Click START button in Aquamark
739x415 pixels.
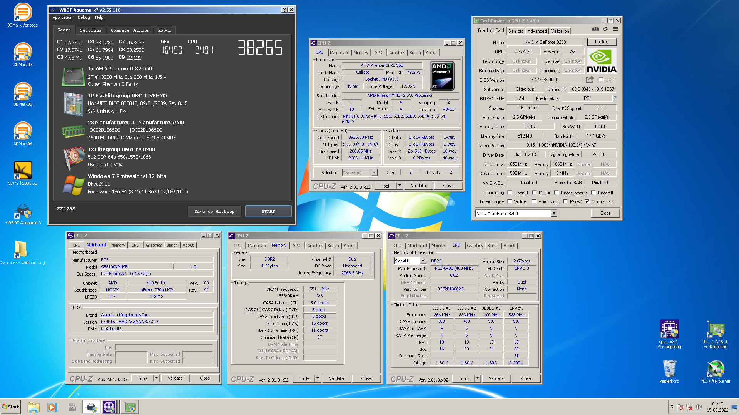268,211
